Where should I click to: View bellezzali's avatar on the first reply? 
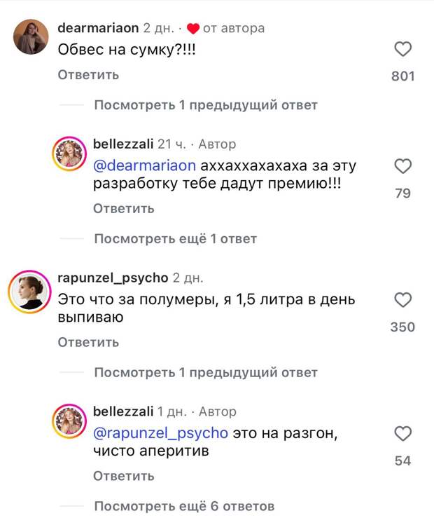(69, 154)
